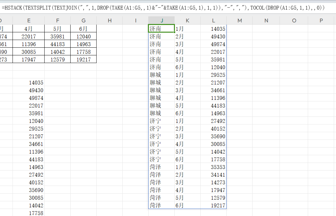336x216 pixels.
Task: Select the 菏泽 cell in the 1月 row
Action: click(x=161, y=167)
